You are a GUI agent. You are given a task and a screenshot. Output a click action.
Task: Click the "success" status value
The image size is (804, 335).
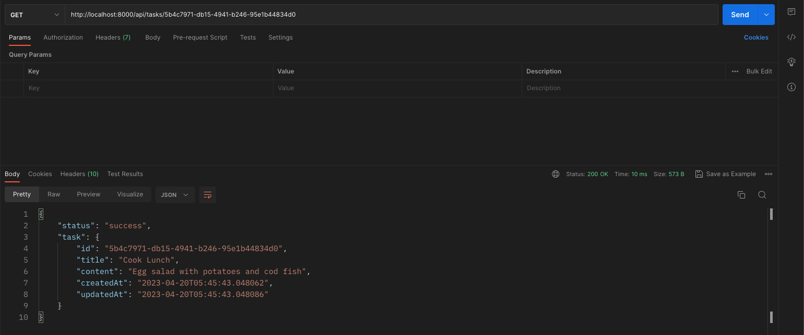126,226
